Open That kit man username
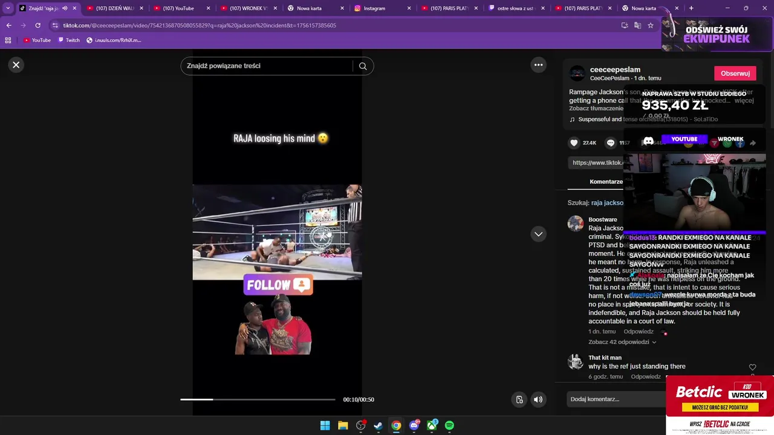This screenshot has height=435, width=774. tap(605, 358)
